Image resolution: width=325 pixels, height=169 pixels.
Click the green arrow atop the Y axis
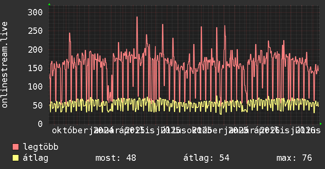point(49,4)
